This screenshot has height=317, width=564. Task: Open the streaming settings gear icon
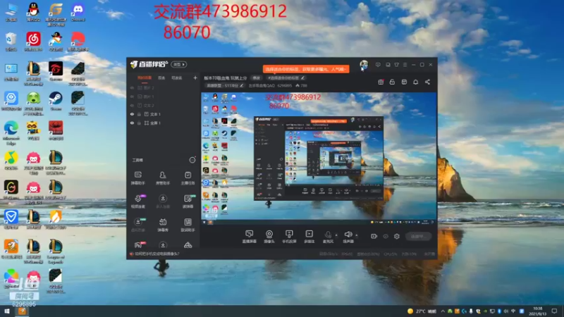click(x=397, y=236)
